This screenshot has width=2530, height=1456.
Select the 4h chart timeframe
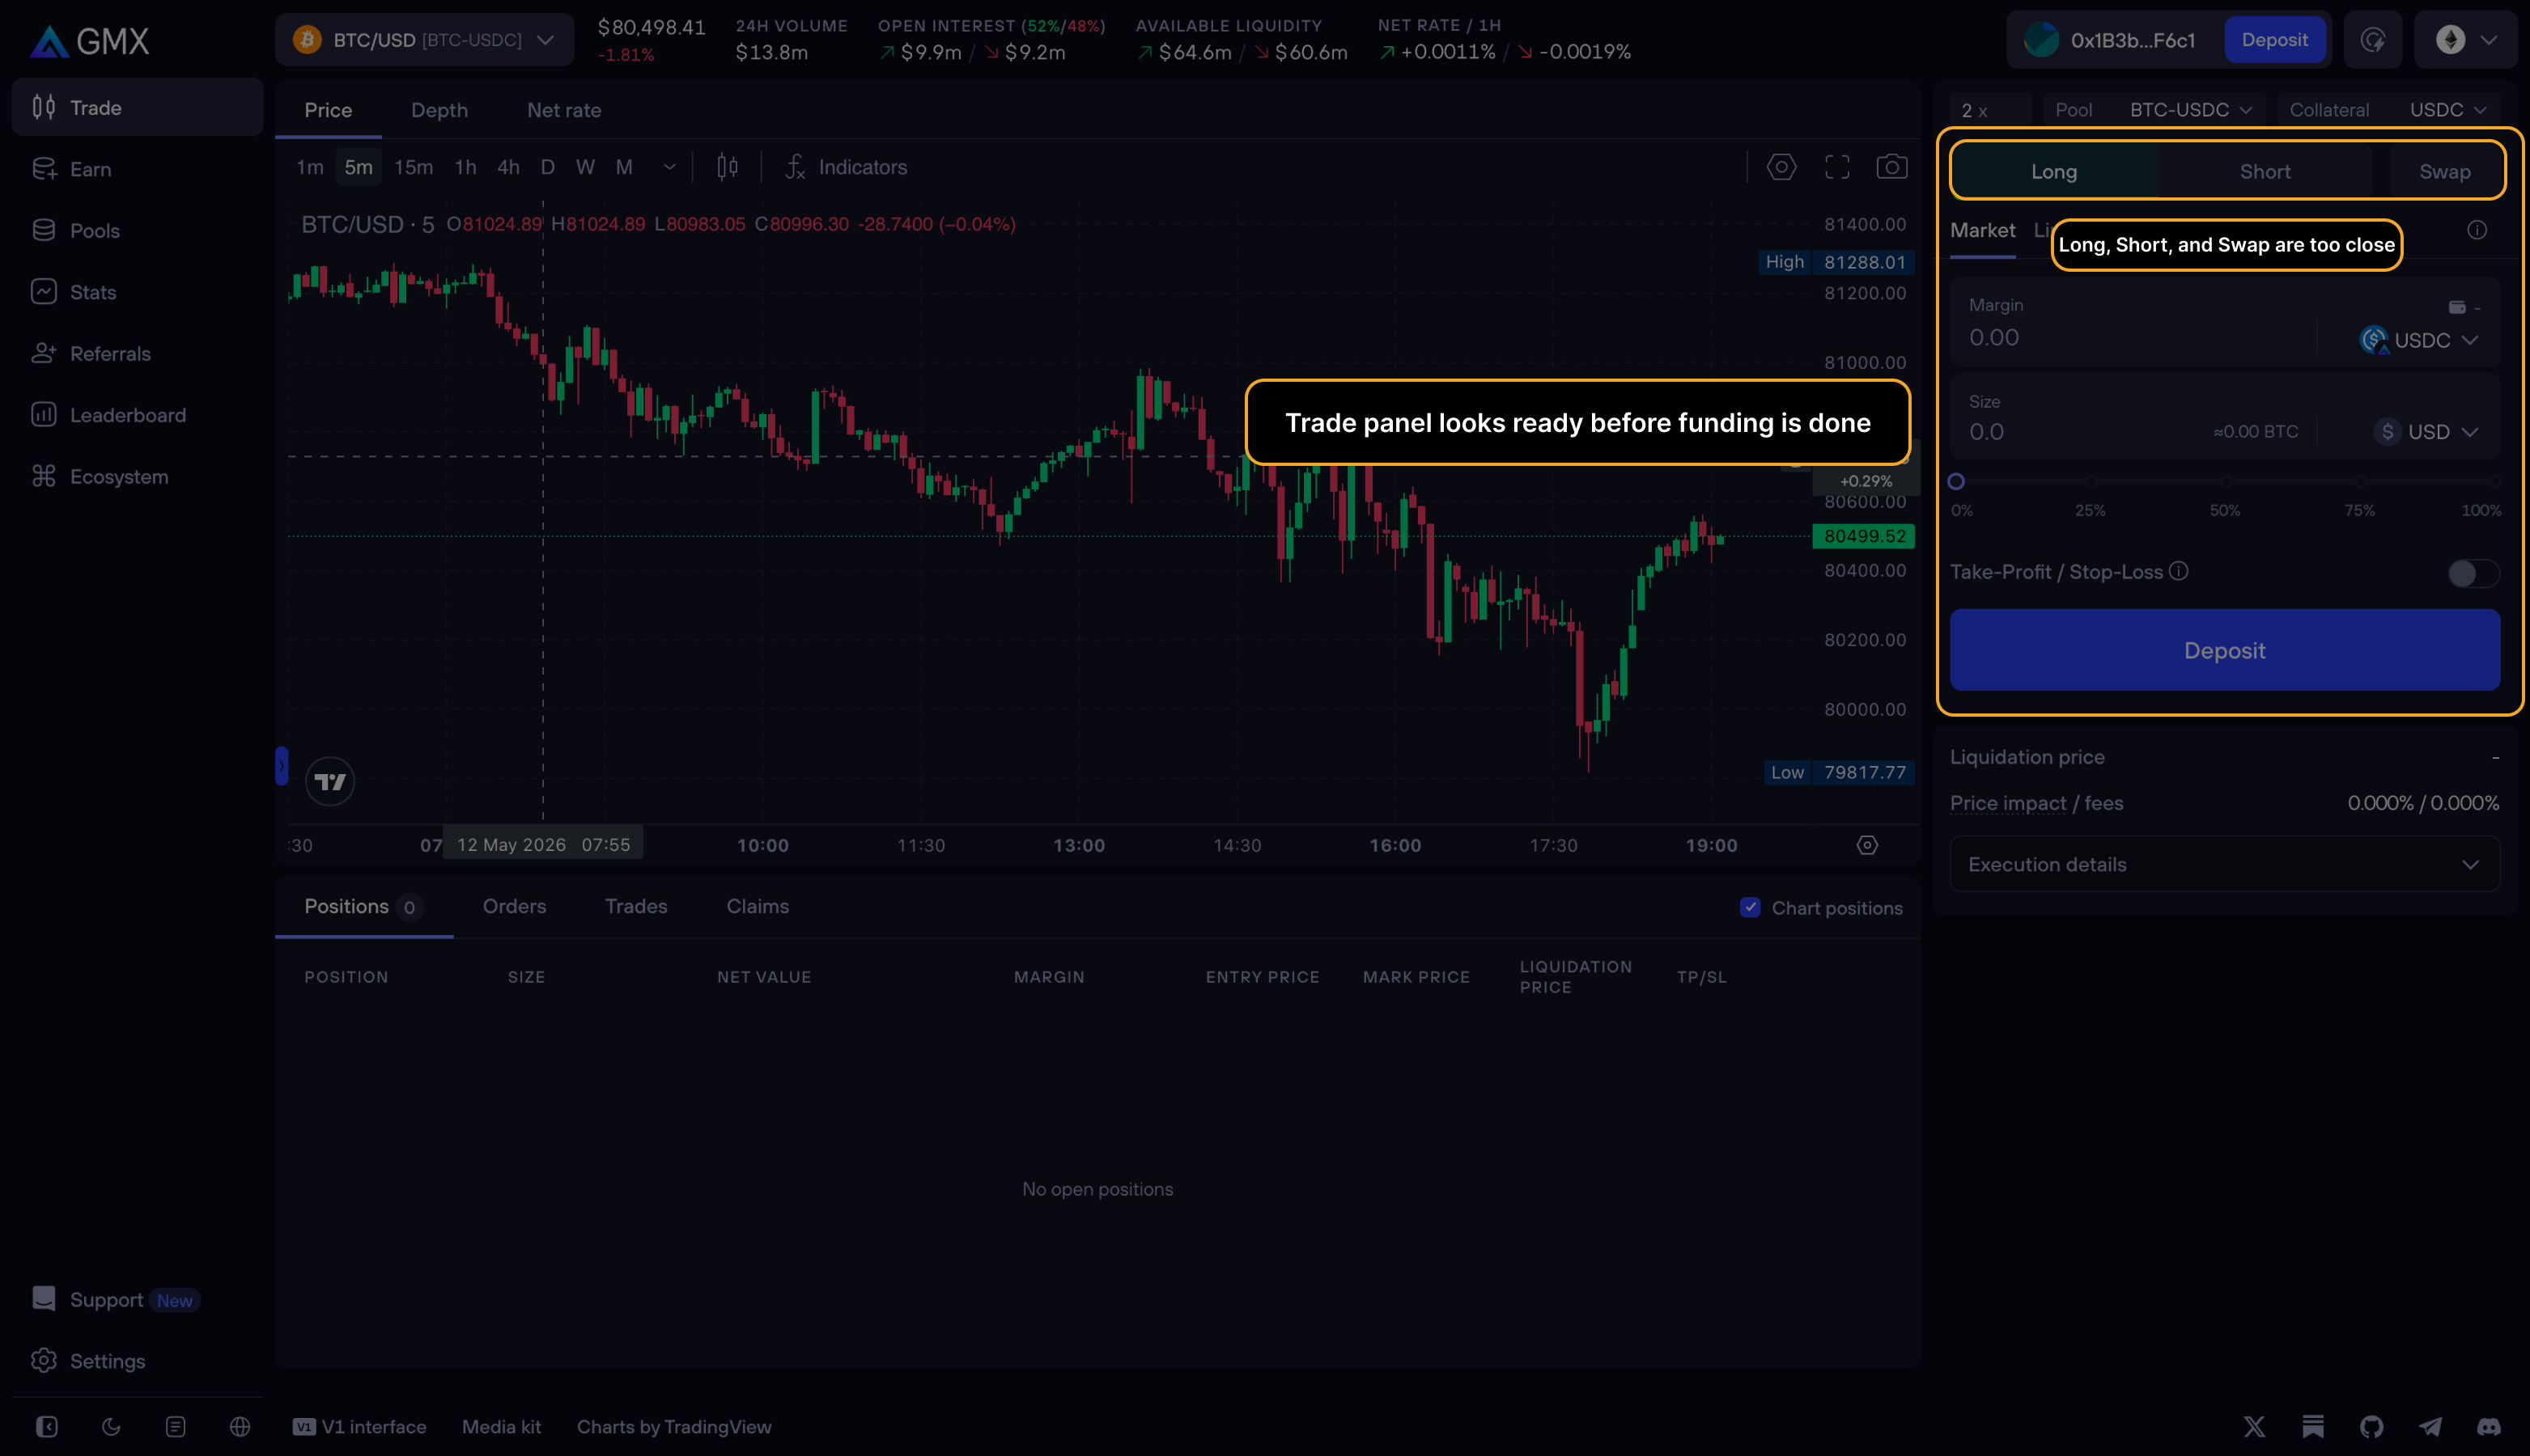508,167
